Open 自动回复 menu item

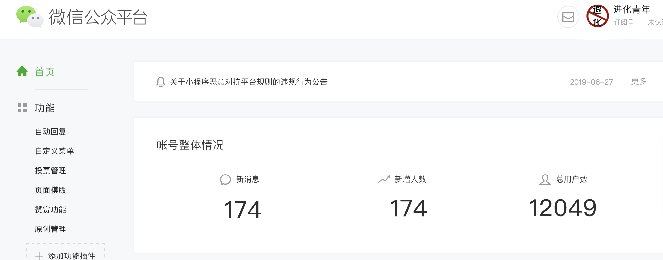(50, 132)
